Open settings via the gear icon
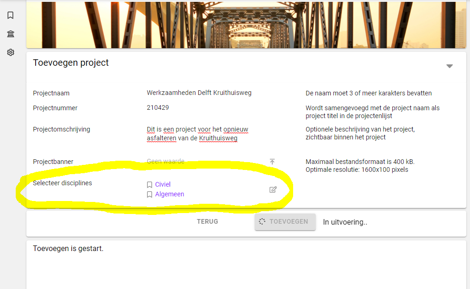Screen dimensions: 470x289 click(10, 52)
